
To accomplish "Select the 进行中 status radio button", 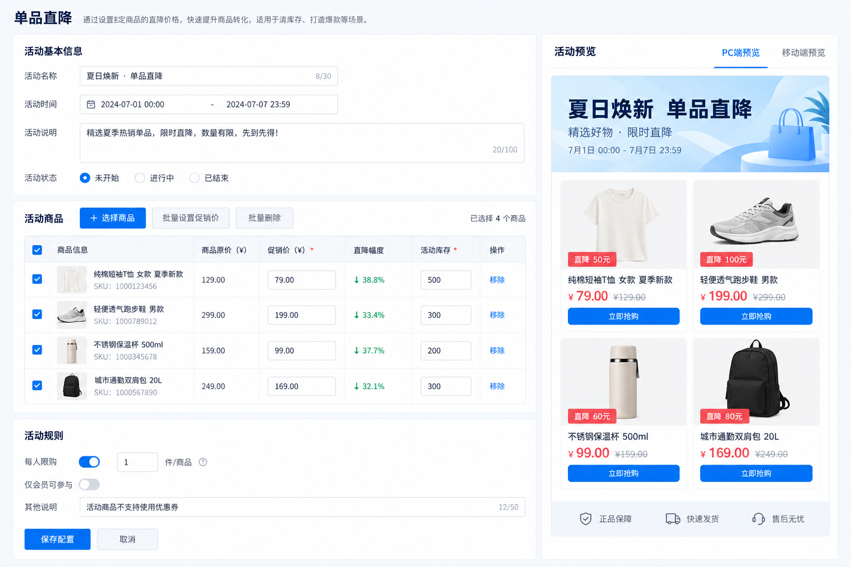I will point(140,178).
